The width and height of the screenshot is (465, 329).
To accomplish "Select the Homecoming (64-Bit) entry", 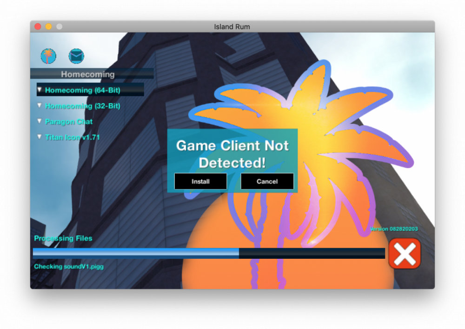I will click(x=82, y=90).
